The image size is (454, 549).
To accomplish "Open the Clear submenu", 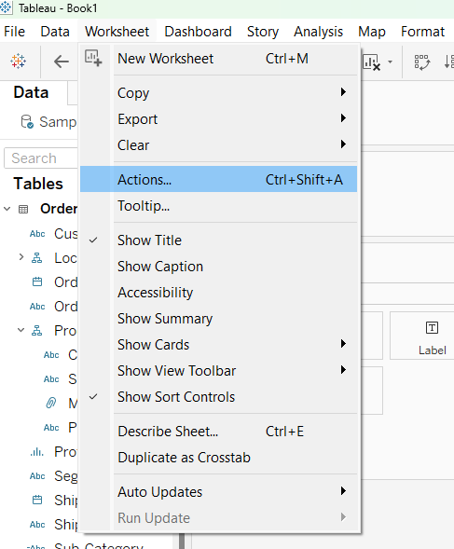I will pyautogui.click(x=218, y=145).
